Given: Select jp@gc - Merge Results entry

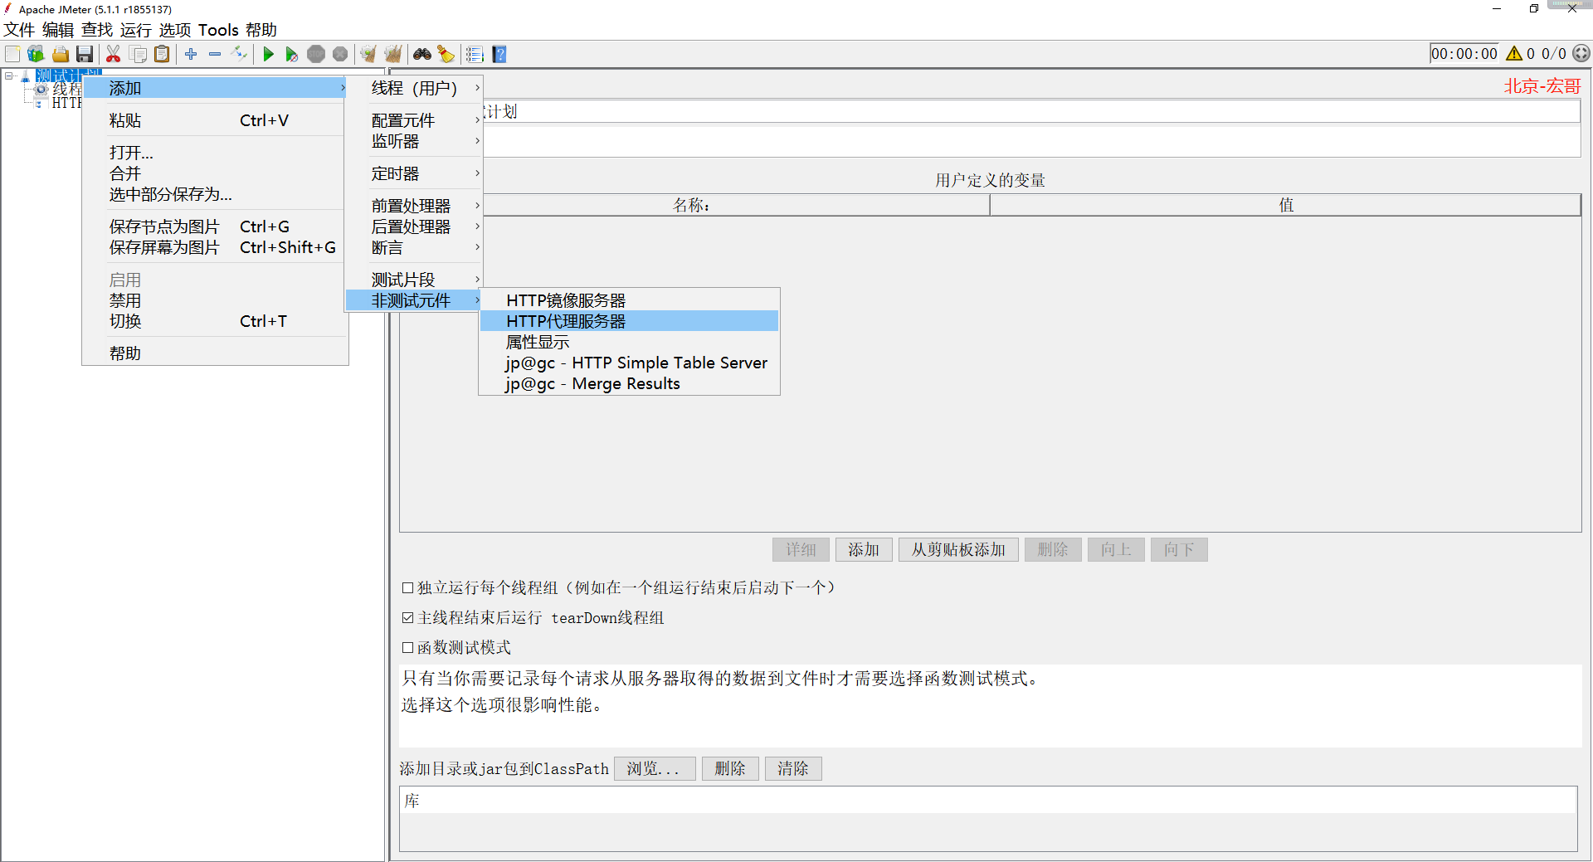Looking at the screenshot, I should pyautogui.click(x=629, y=383).
